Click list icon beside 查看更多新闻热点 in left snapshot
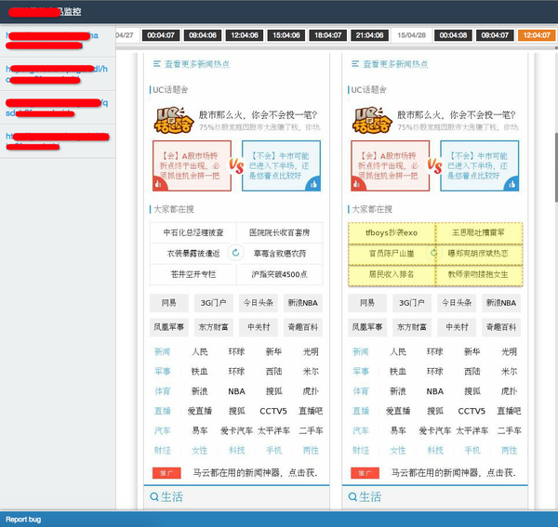558x527 pixels. [x=157, y=64]
